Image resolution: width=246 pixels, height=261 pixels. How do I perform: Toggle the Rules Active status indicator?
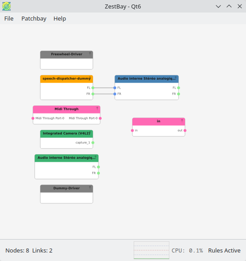tap(224, 250)
